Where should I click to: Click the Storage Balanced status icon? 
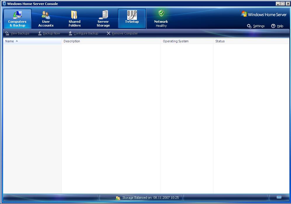click(118, 198)
